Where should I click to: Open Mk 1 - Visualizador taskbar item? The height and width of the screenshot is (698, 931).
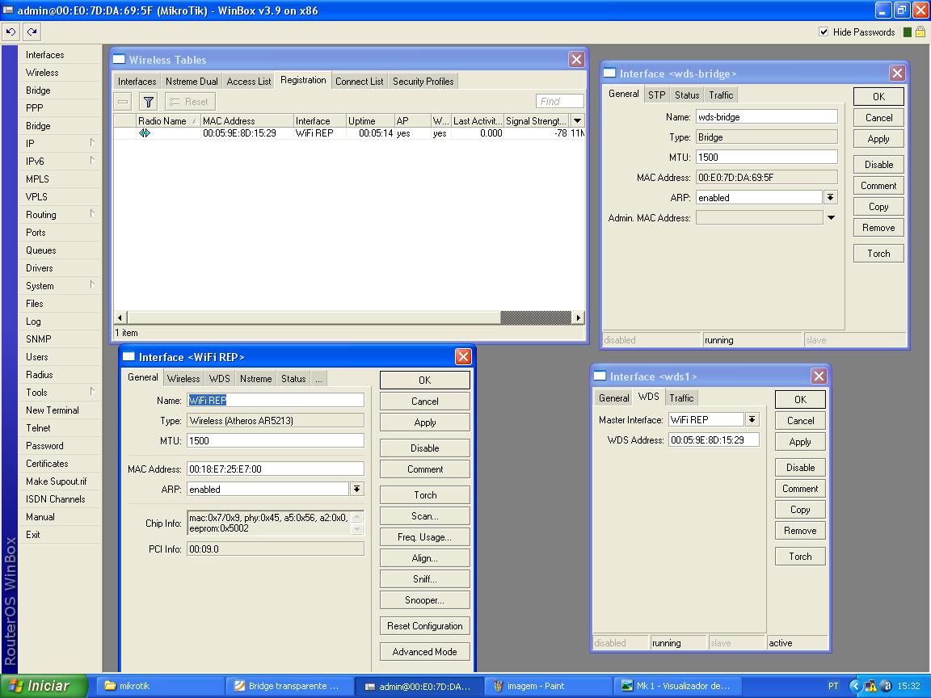[678, 686]
